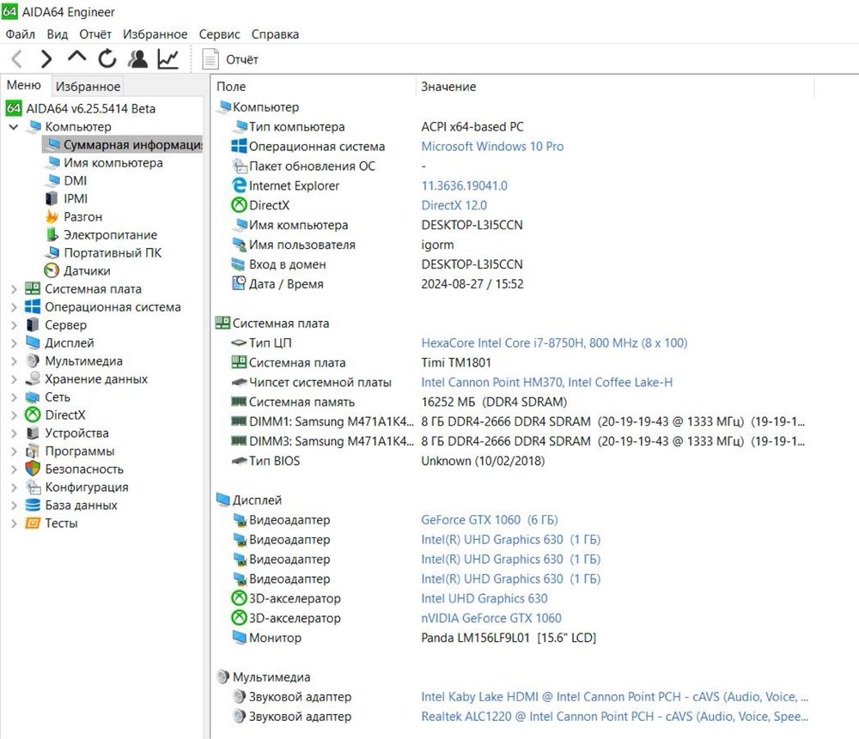859x739 pixels.
Task: Expand the Системная плата tree node
Action: tap(14, 289)
